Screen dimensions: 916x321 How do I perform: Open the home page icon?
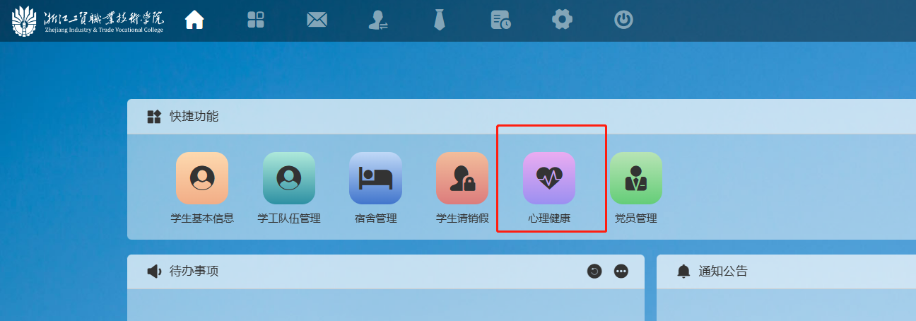click(x=194, y=20)
